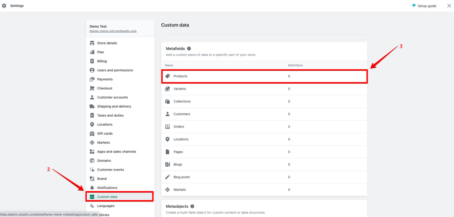Click the Store details storefront icon

point(92,43)
